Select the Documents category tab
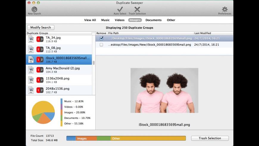Viewport: 259px width, 146px height. (x=153, y=20)
